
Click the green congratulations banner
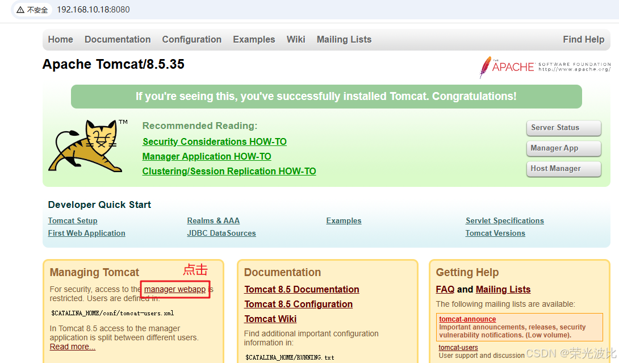coord(327,97)
